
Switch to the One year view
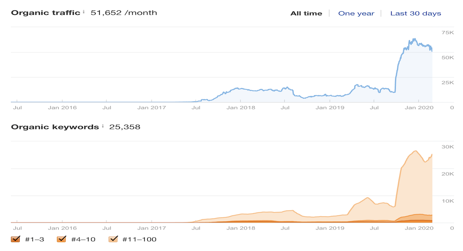[x=356, y=14]
